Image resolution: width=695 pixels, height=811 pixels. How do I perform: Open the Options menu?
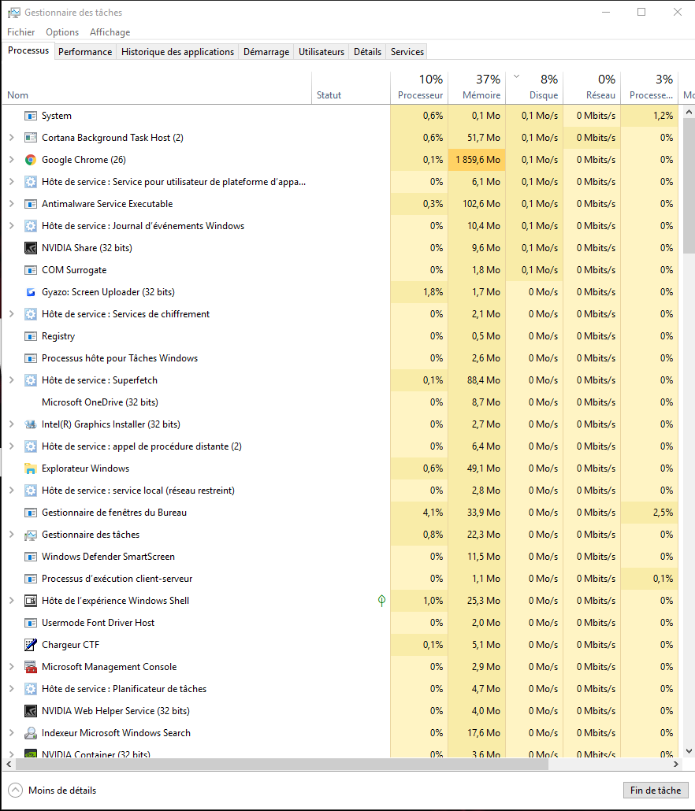pos(62,32)
